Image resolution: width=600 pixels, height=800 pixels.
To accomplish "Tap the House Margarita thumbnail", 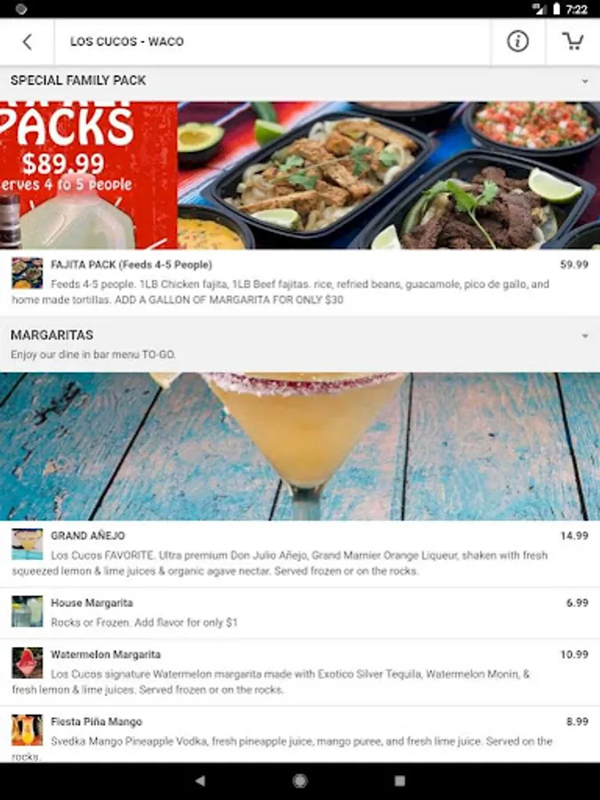I will 27,612.
